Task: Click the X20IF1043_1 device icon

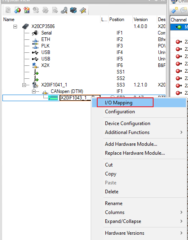Action: click(x=53, y=98)
